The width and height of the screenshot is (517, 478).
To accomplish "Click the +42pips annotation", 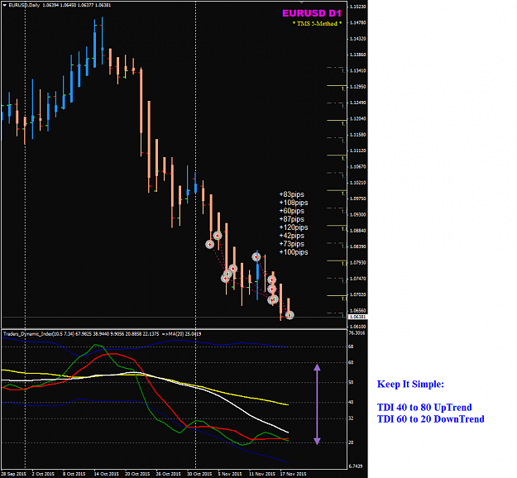I will [292, 236].
